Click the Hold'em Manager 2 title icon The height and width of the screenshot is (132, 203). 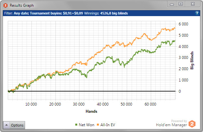pos(6,5)
